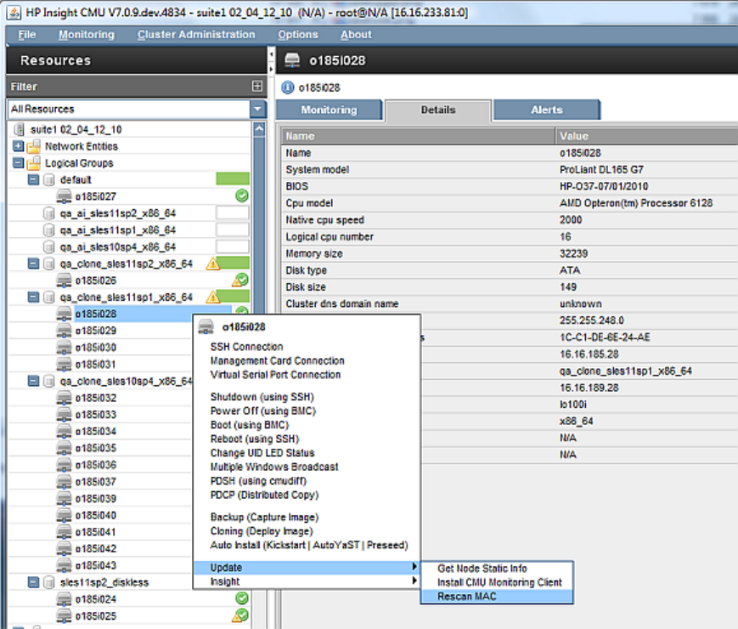Click the warning icon beside qa_clone_sles11sp2_x86_64

click(x=213, y=264)
